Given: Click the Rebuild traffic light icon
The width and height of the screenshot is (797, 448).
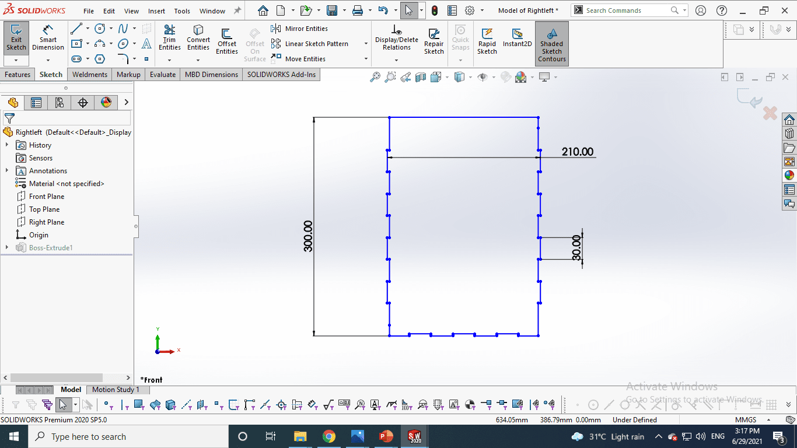Looking at the screenshot, I should point(435,10).
